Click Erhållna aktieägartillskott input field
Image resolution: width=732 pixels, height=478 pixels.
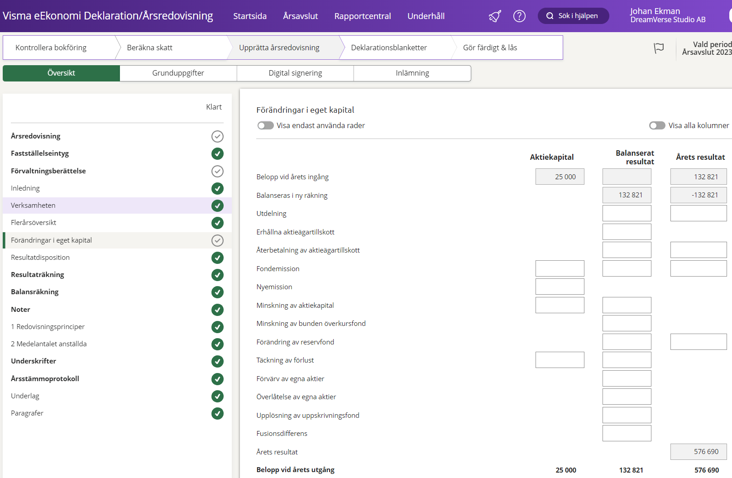pyautogui.click(x=627, y=232)
